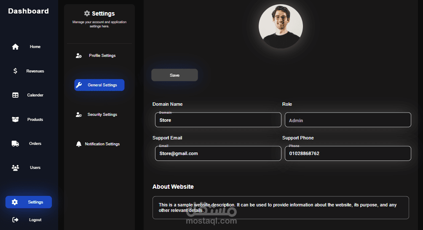The image size is (423, 230).
Task: Click the Orders truck icon
Action: [15, 144]
